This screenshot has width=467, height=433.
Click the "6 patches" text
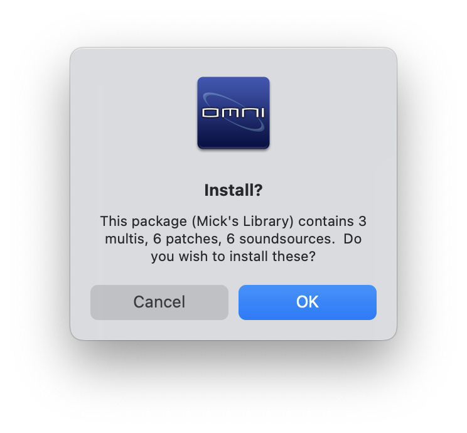click(x=187, y=239)
